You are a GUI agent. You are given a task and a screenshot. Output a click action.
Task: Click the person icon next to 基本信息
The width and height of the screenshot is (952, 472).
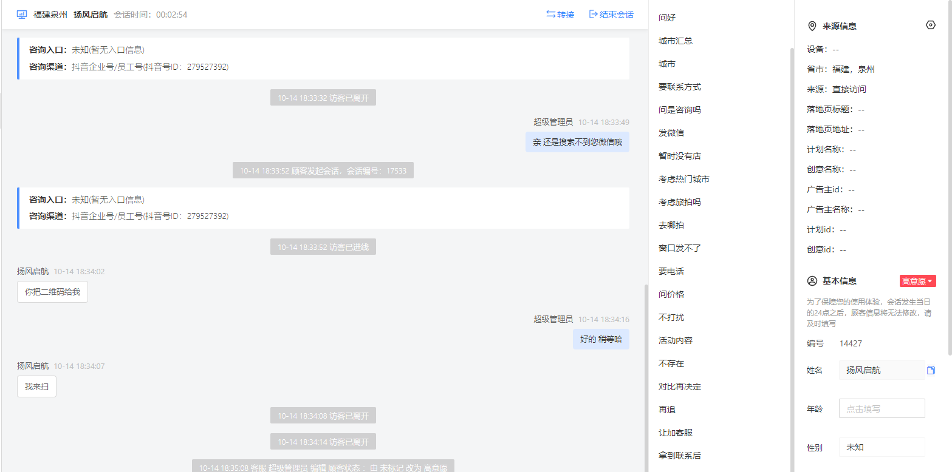coord(812,281)
